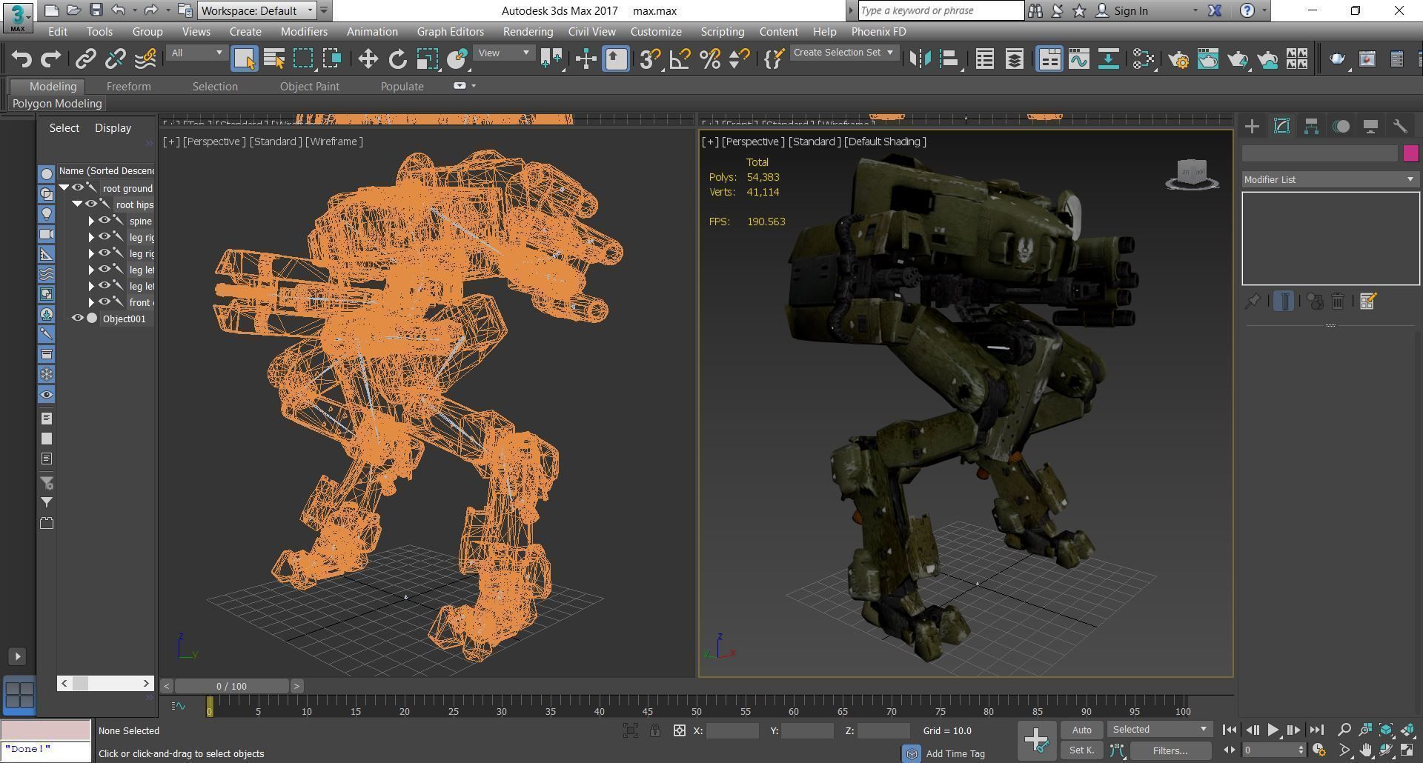Open the Phoenix FD menu
The image size is (1423, 763).
(878, 32)
